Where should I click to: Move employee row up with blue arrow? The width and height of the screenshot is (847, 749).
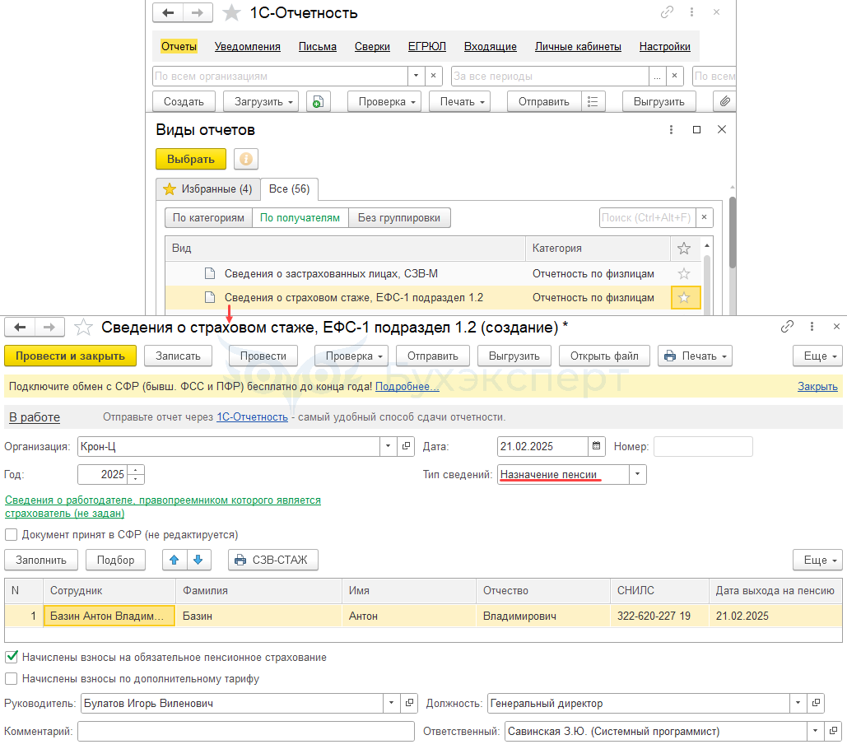tap(175, 560)
